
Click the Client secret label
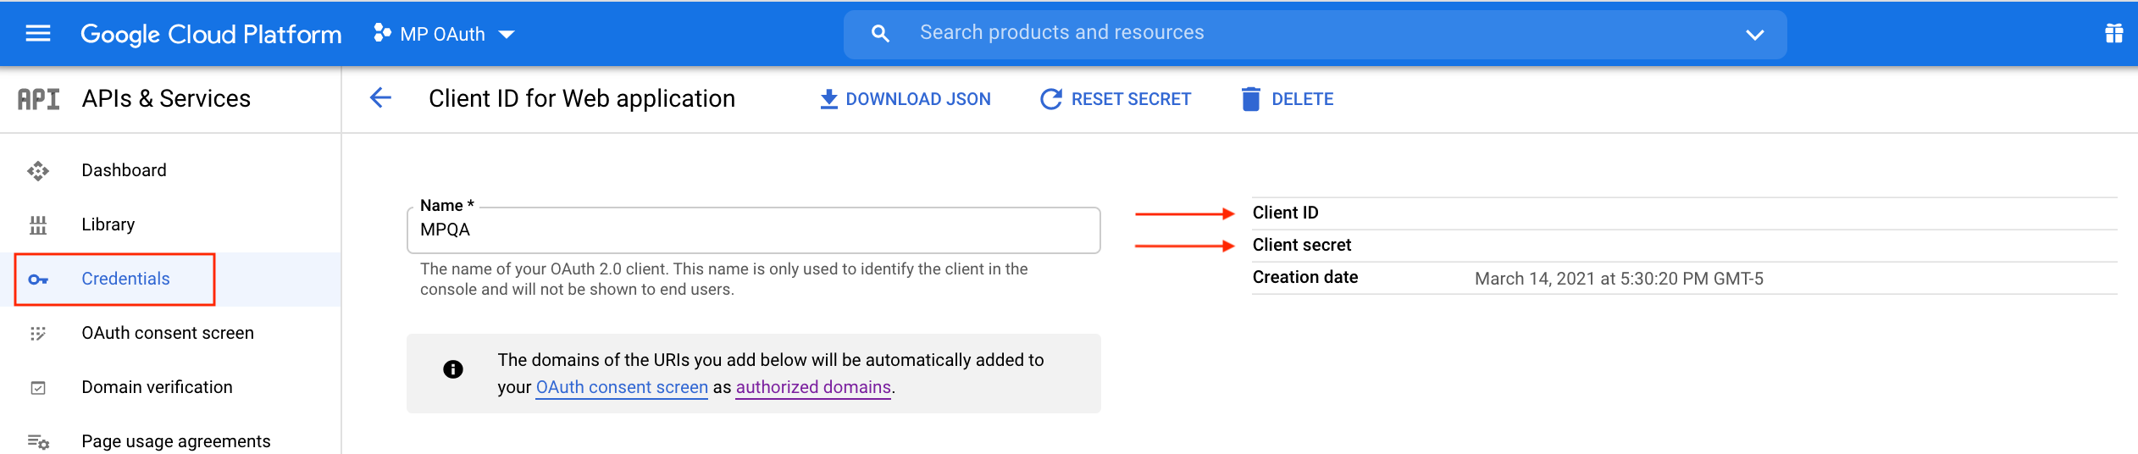pos(1302,246)
